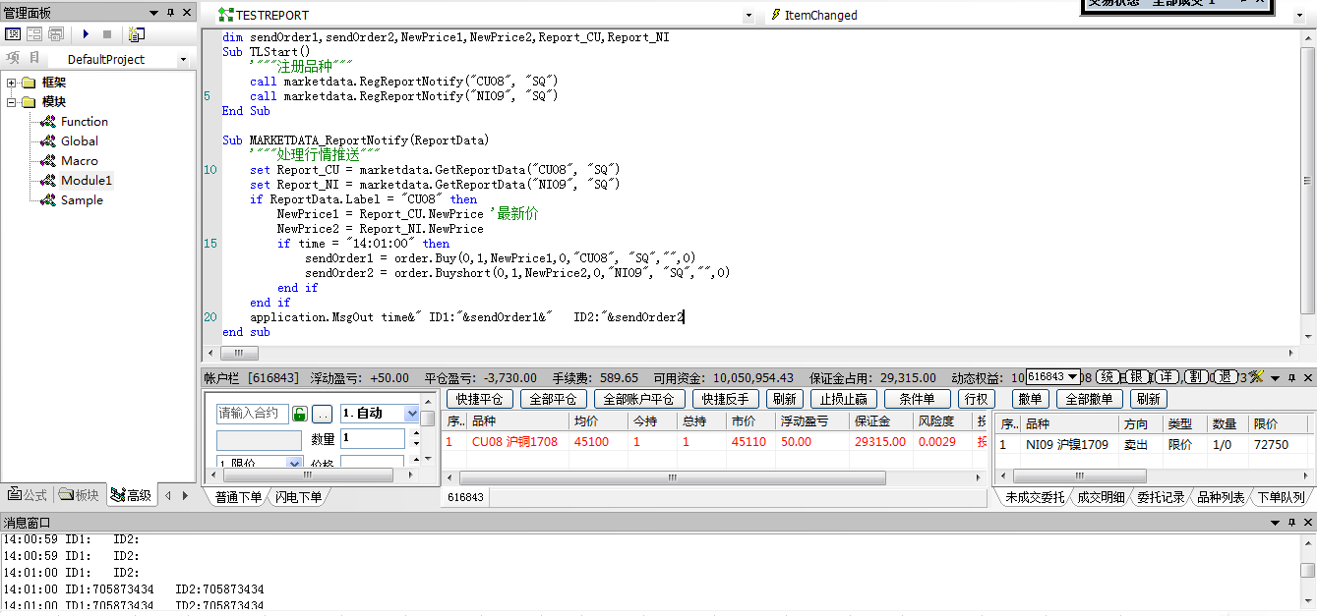The width and height of the screenshot is (1317, 616).
Task: Open the Sample module
Action: click(82, 200)
